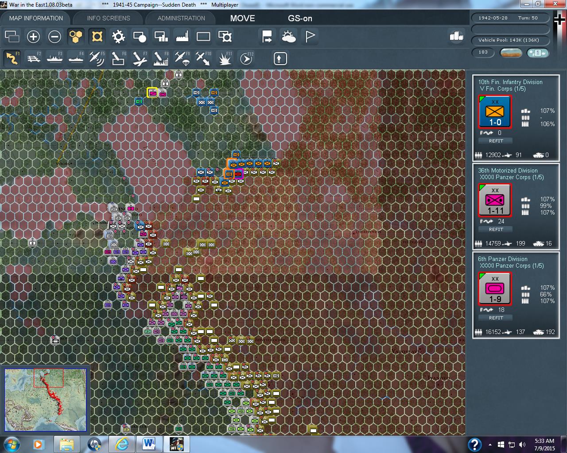Select the yellow-highlighted unit at top of map

152,93
